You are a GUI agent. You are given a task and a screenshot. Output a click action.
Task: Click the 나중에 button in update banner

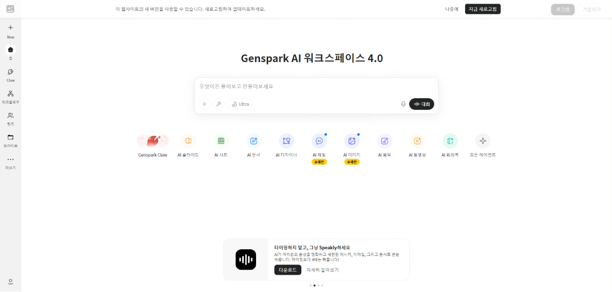[452, 9]
